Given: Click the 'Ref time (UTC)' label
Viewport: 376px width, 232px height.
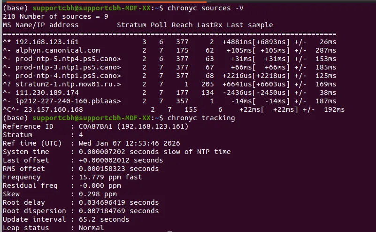Looking at the screenshot, I should (x=32, y=143).
